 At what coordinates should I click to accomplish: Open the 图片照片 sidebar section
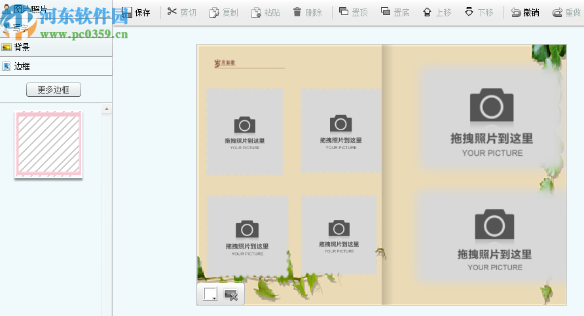coord(56,9)
